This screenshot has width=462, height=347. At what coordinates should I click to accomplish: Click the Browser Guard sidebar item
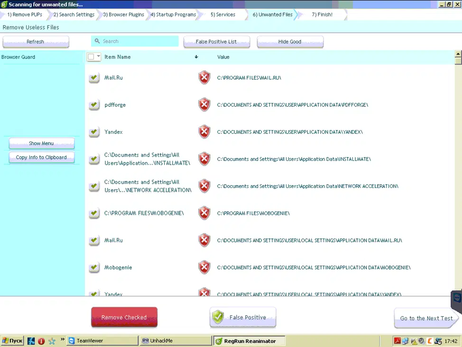point(18,57)
